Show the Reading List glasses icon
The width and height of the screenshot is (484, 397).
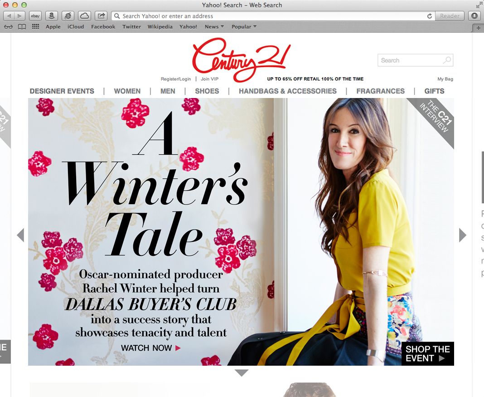tap(8, 27)
